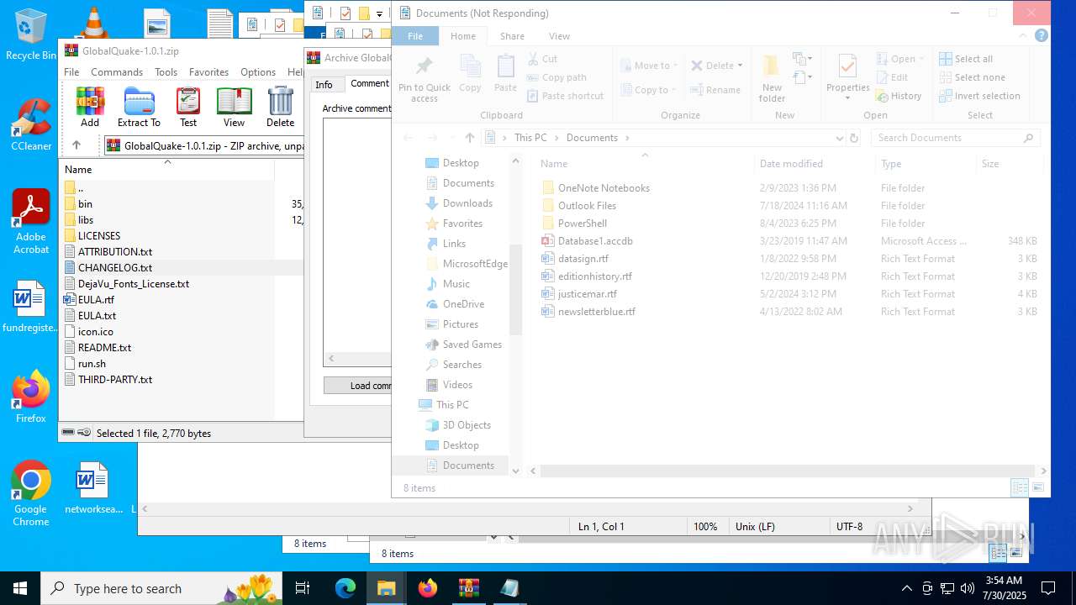Select the OneNote Notebooks folder

coord(604,188)
